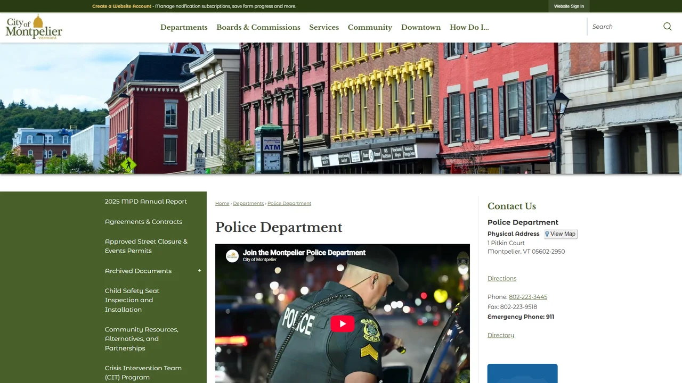The height and width of the screenshot is (383, 682).
Task: Click the City of Montpelier channel avatar on video
Action: (232, 256)
